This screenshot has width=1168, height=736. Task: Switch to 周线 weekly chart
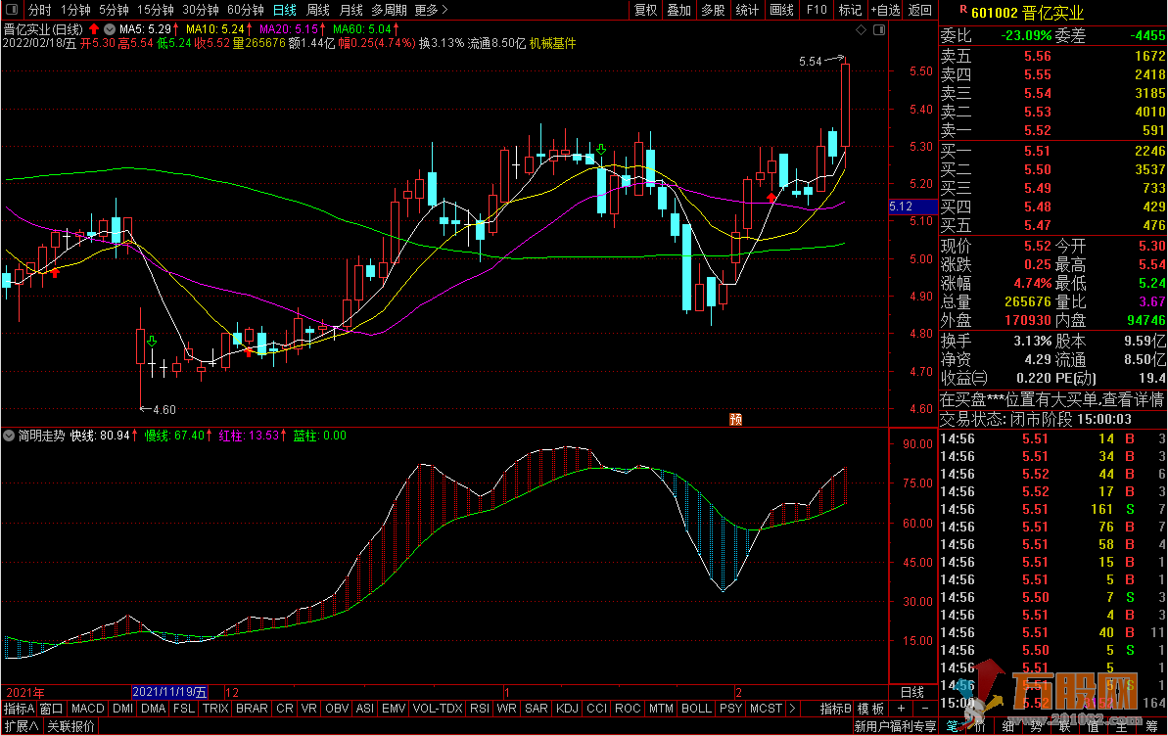coord(318,10)
